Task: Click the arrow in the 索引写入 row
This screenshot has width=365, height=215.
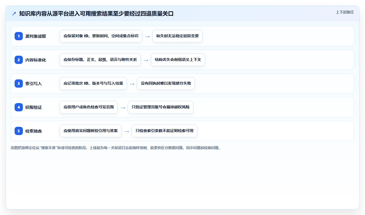Action: pos(132,84)
